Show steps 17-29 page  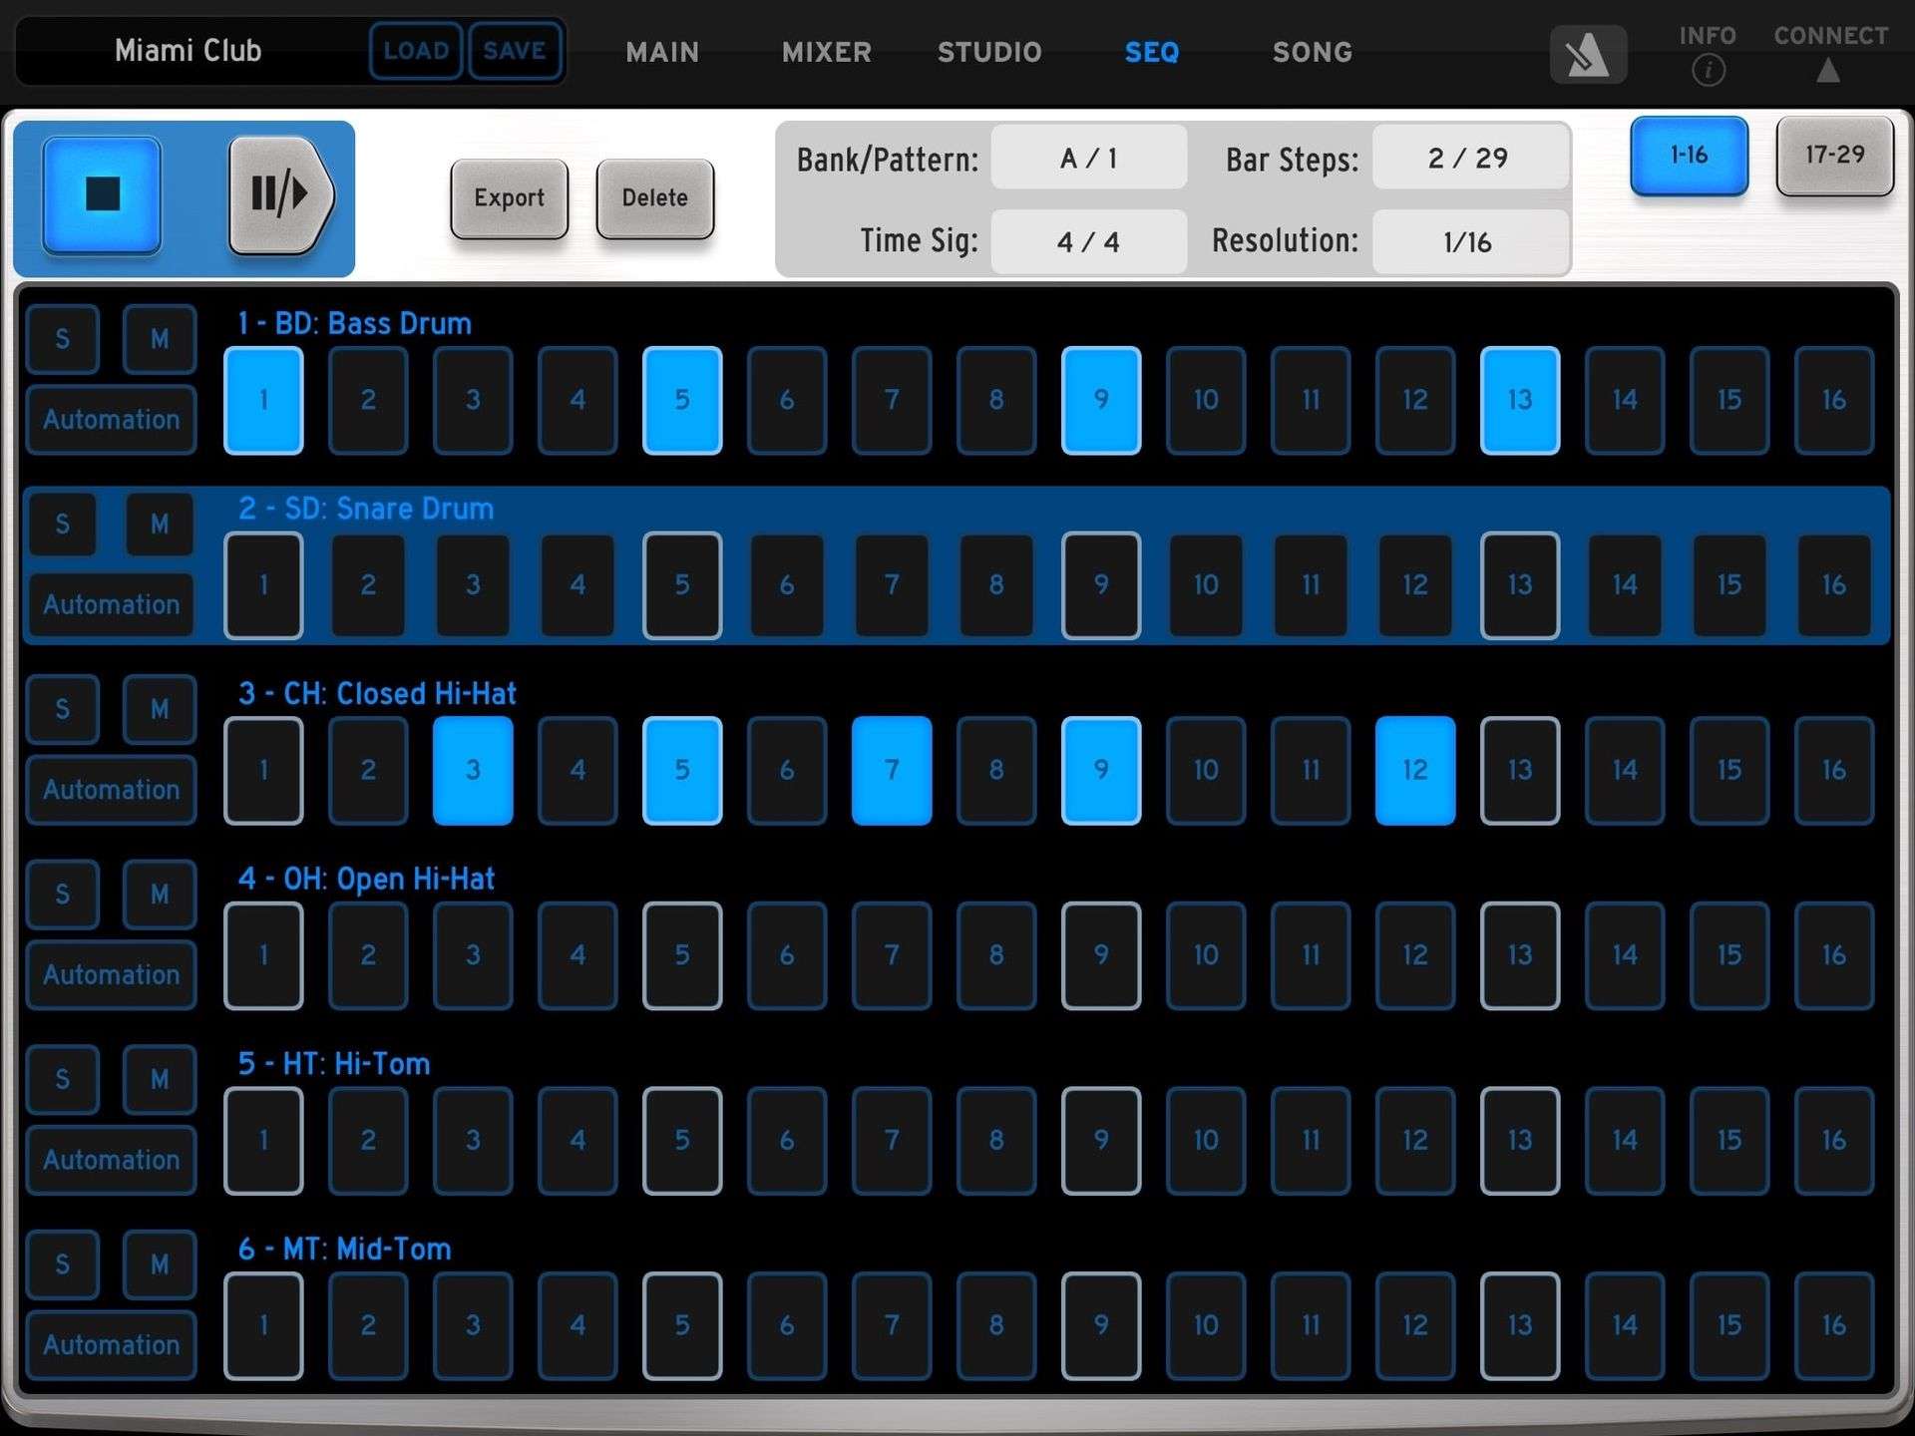1833,156
